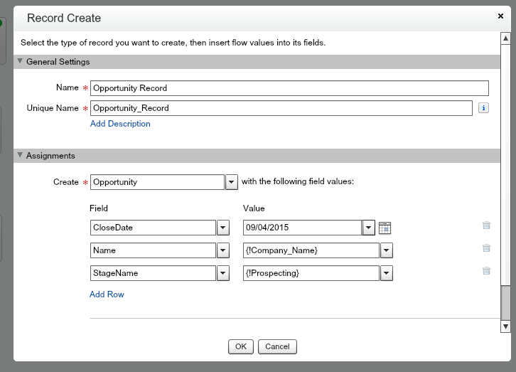Click the Name input field with Opportunity Record
The height and width of the screenshot is (372, 516).
[x=289, y=88]
